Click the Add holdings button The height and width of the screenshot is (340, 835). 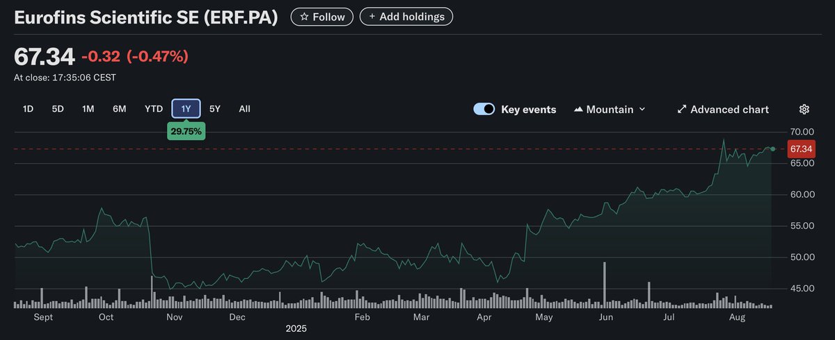[406, 17]
